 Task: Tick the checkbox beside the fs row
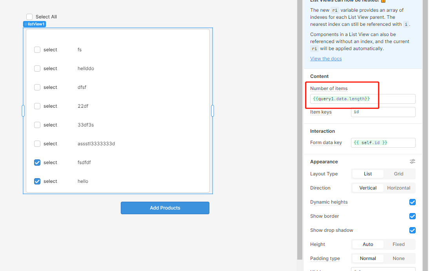coord(37,50)
